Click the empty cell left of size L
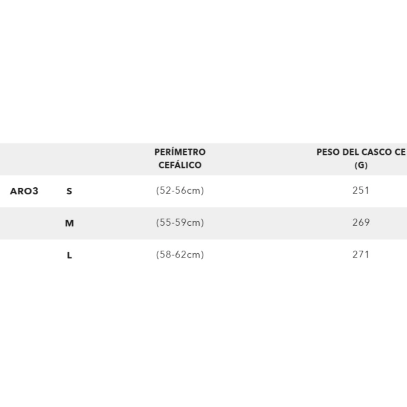 pyautogui.click(x=24, y=255)
